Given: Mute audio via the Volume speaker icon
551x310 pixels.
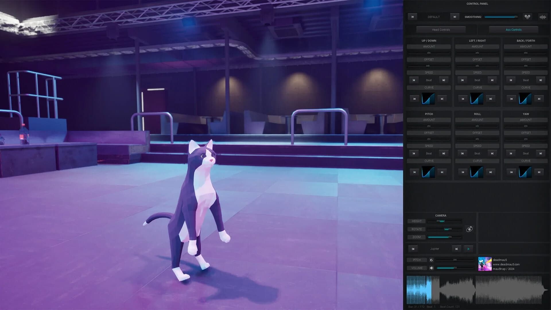Looking at the screenshot, I should click(x=432, y=268).
